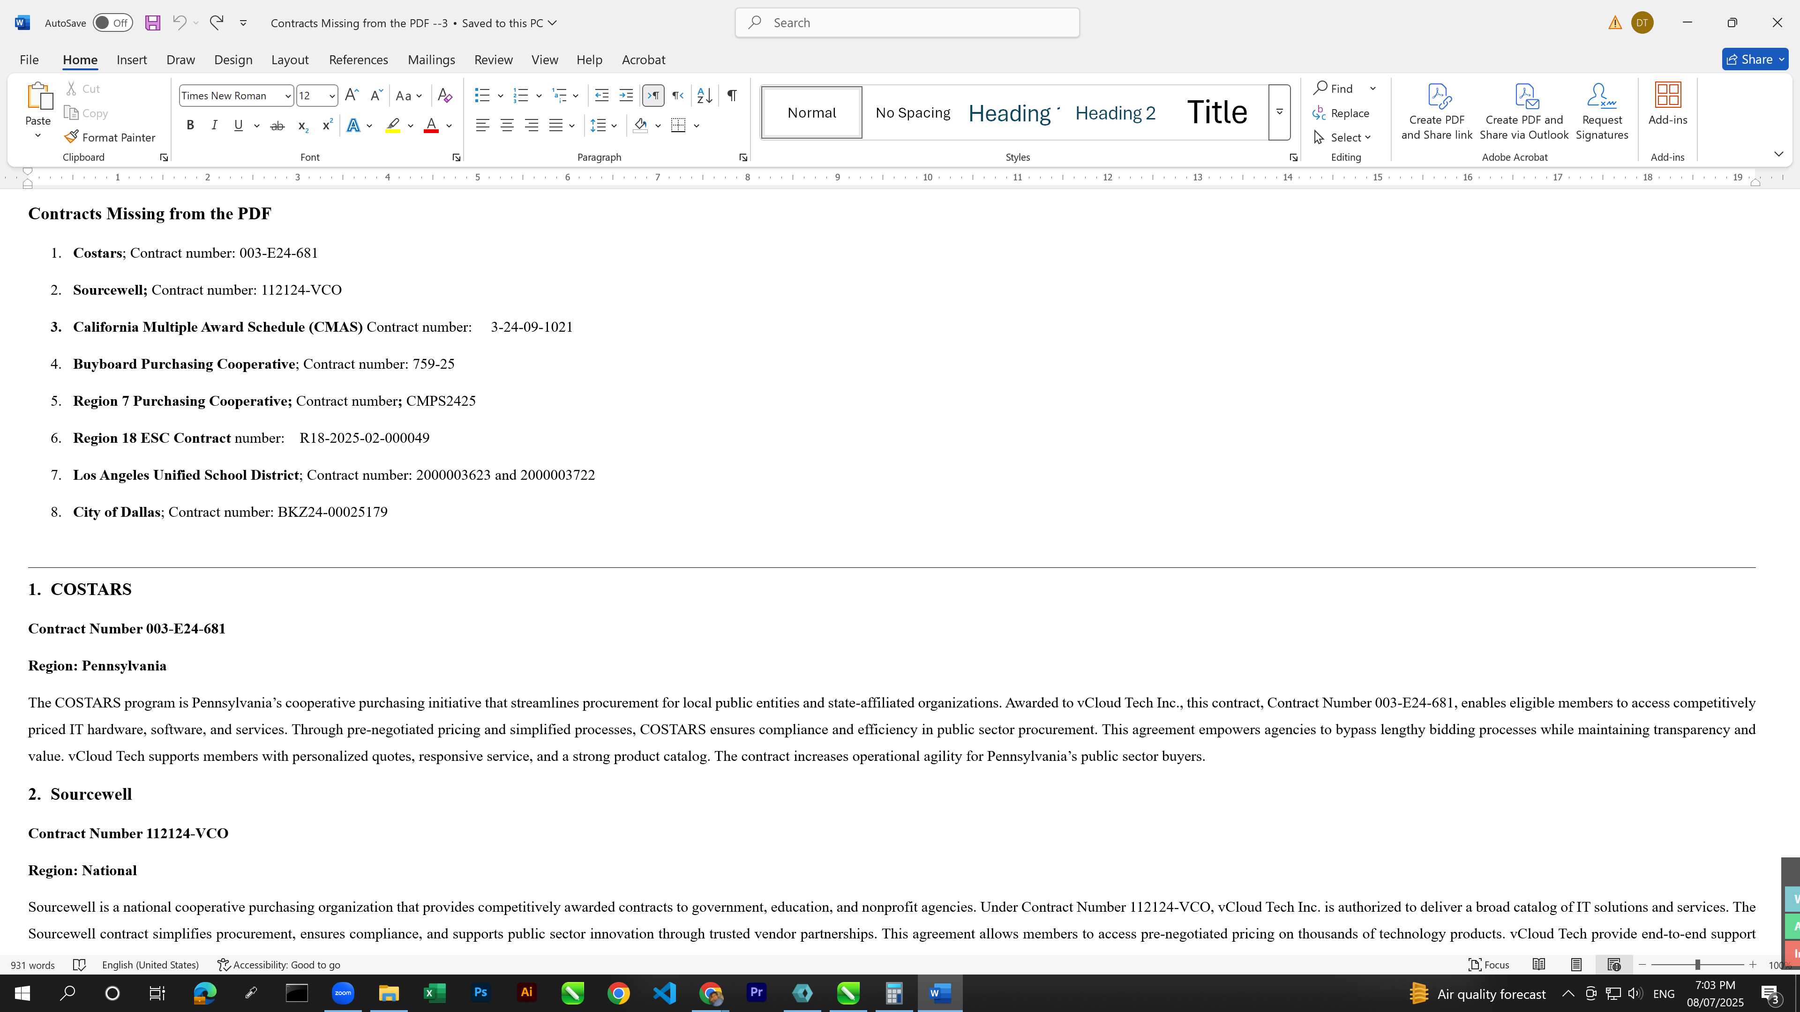Open Photoshop from taskbar
This screenshot has height=1012, width=1800.
(481, 993)
